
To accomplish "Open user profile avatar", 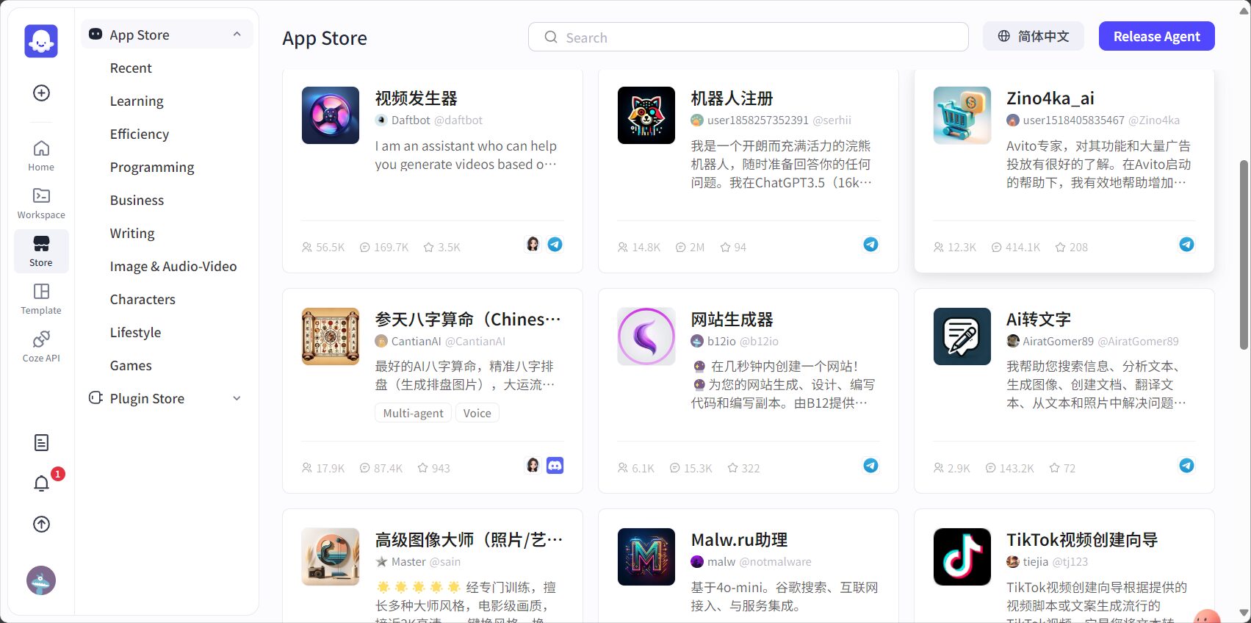I will [x=41, y=580].
